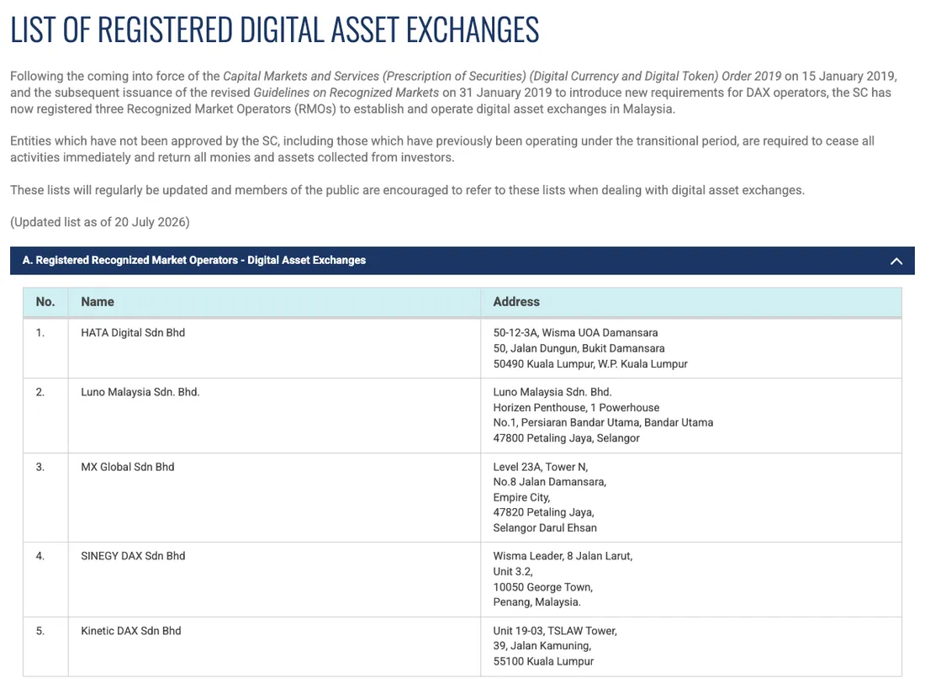The width and height of the screenshot is (925, 683).
Task: Select 'Luno Malaysia Sdn. Bhd.' in the Name column
Action: click(x=140, y=392)
